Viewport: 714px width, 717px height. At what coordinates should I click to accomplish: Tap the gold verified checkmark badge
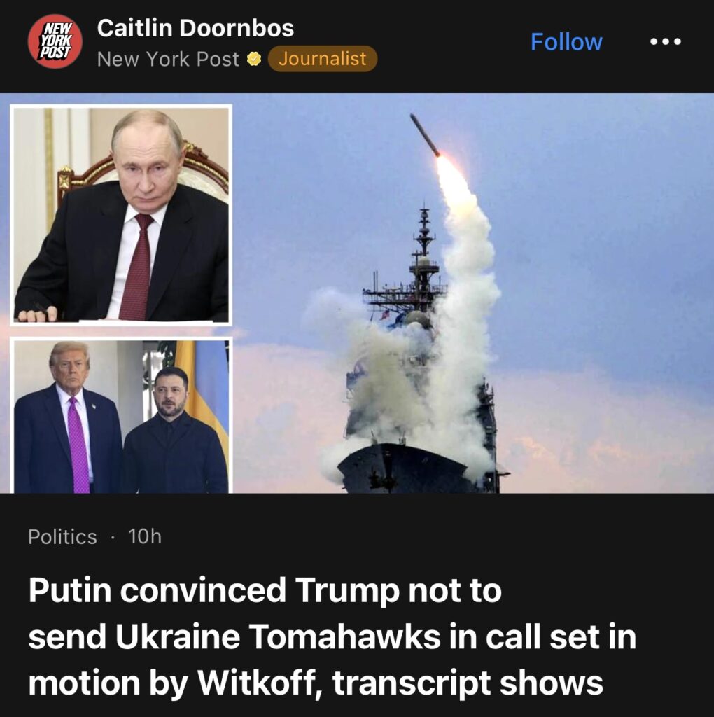tap(253, 59)
